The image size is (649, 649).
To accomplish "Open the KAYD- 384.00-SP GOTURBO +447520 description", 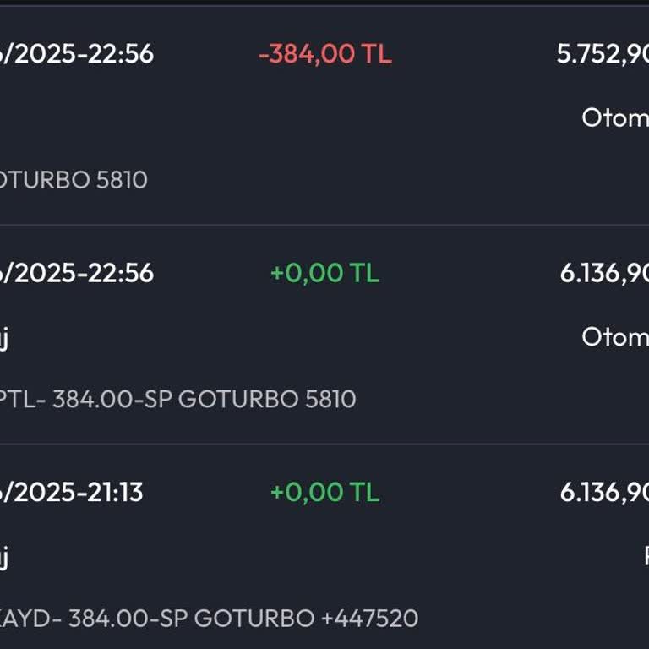I will click(209, 618).
